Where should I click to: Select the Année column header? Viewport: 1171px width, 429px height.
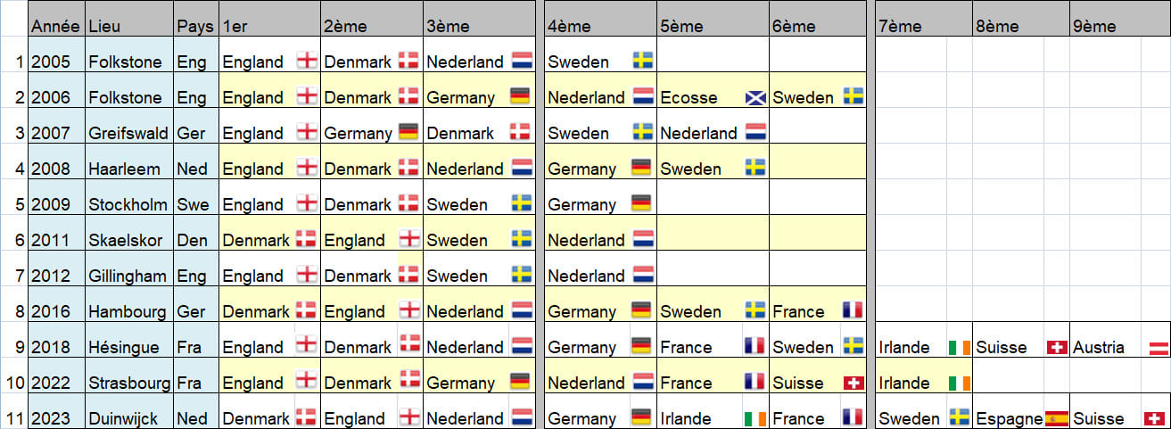point(56,26)
